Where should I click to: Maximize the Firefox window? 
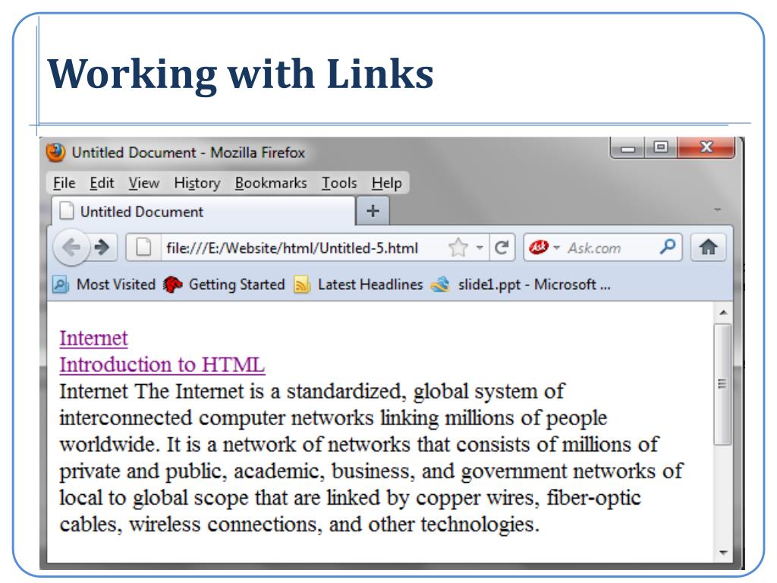pyautogui.click(x=661, y=148)
